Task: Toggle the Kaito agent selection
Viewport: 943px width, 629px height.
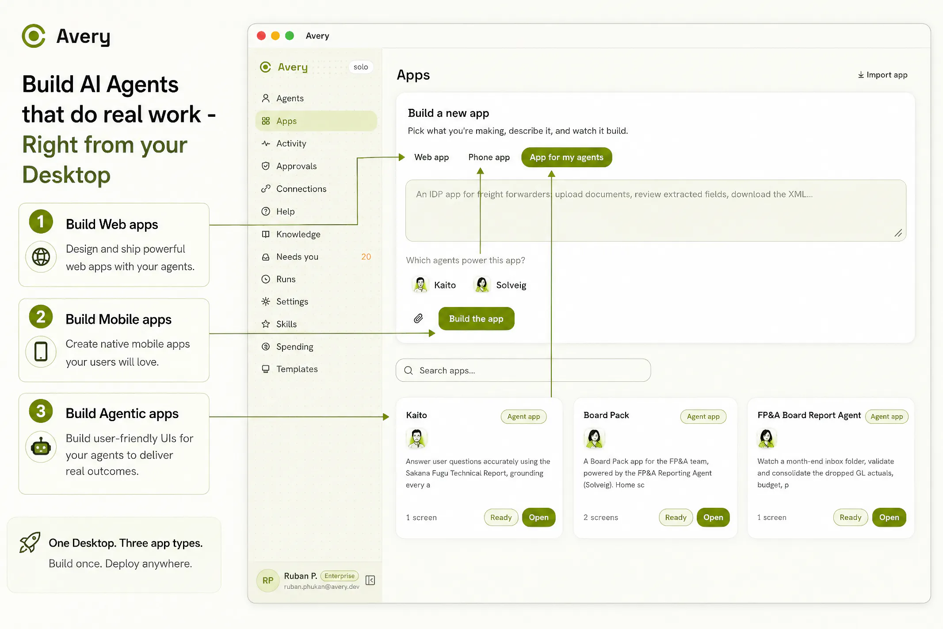Action: (434, 285)
